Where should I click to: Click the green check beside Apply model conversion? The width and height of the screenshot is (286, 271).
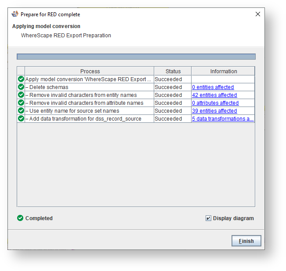(x=21, y=79)
